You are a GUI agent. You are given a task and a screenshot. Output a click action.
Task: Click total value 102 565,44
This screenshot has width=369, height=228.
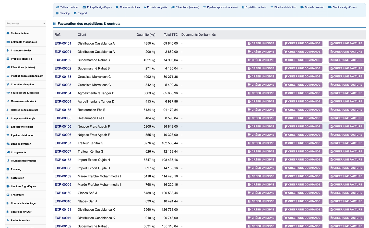tap(170, 143)
